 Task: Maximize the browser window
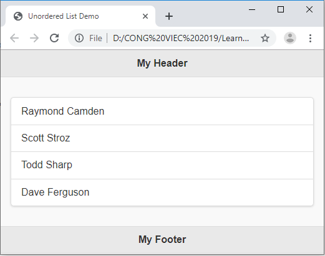pos(281,9)
